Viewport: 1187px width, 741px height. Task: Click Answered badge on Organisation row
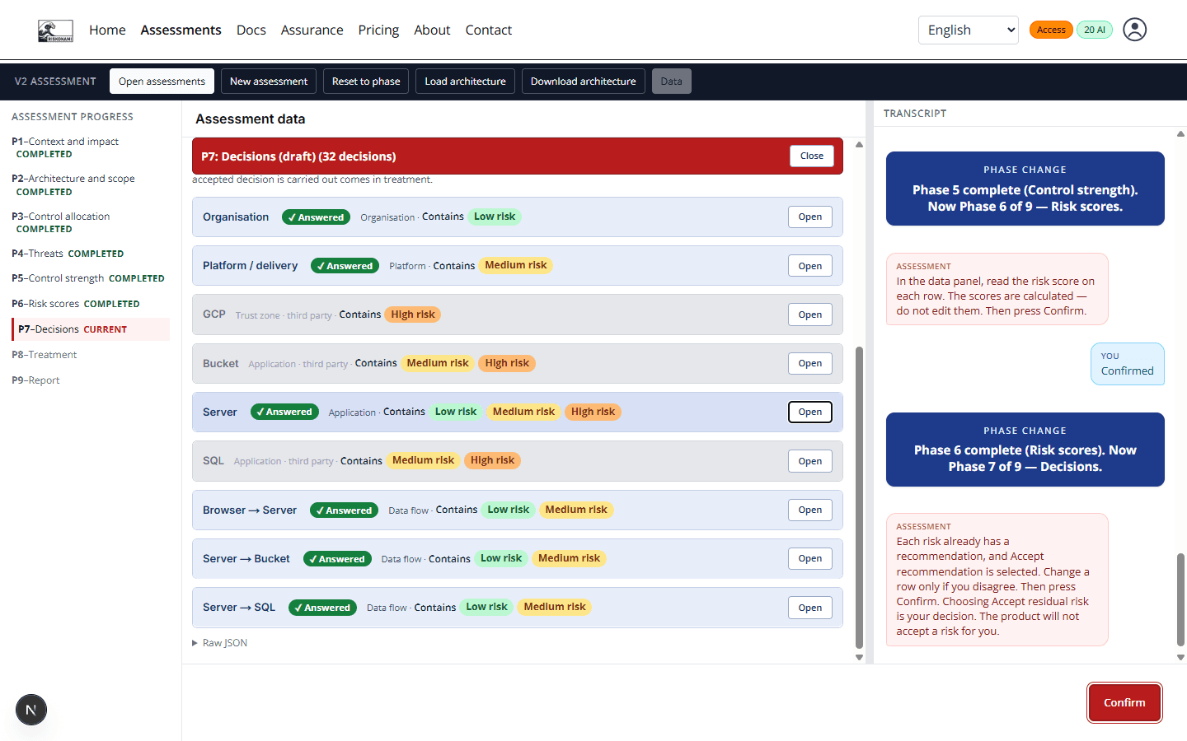point(316,217)
